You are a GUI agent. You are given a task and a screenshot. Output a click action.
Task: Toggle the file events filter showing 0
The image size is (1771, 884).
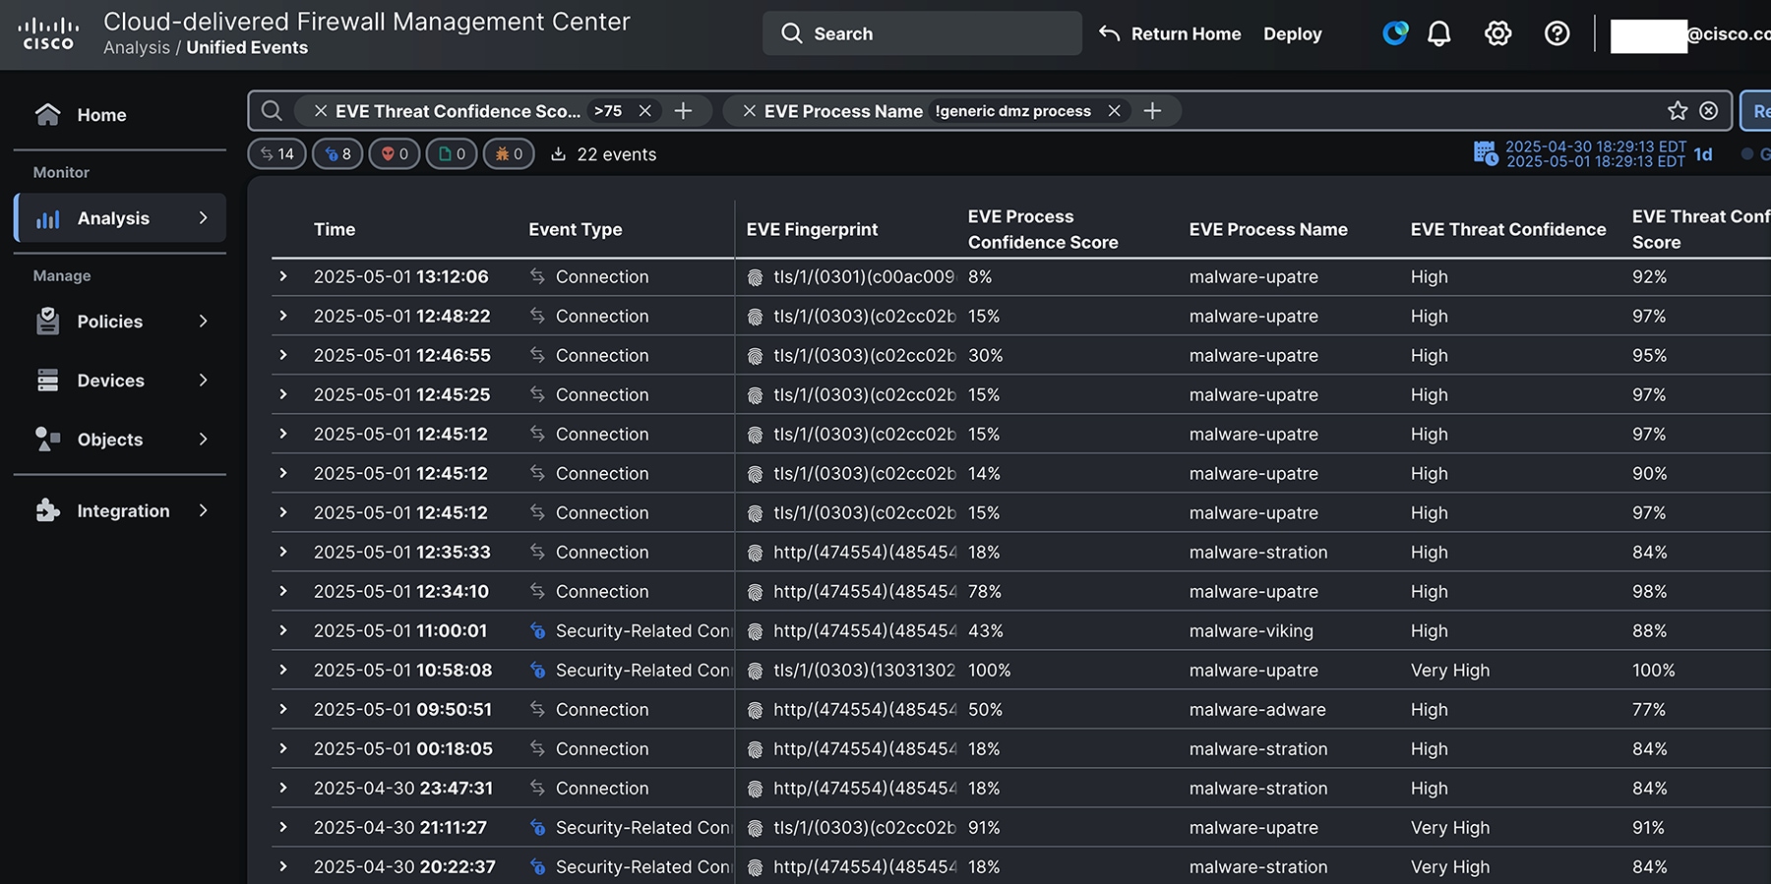click(452, 154)
